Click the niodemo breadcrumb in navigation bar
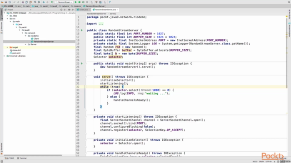 tap(76, 6)
